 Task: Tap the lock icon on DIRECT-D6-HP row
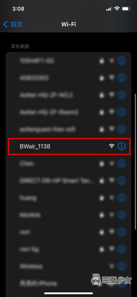tap(102, 181)
